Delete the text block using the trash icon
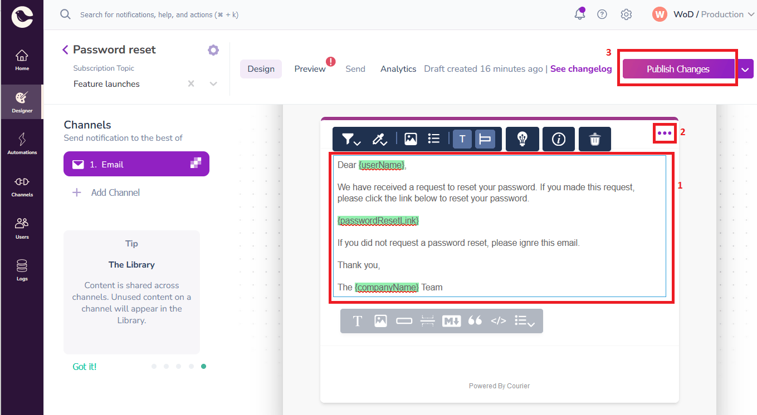The image size is (757, 415). point(594,139)
